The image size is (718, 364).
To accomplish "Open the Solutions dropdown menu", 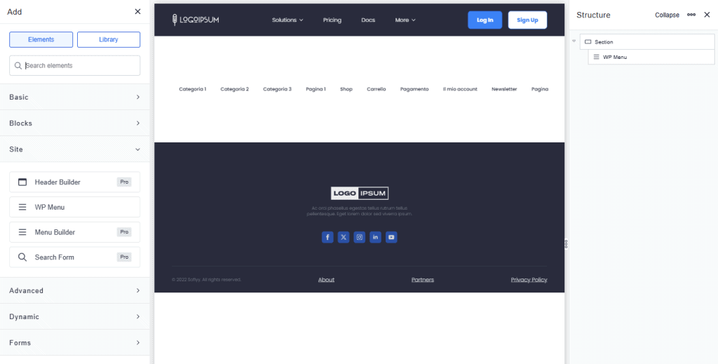I will click(287, 20).
